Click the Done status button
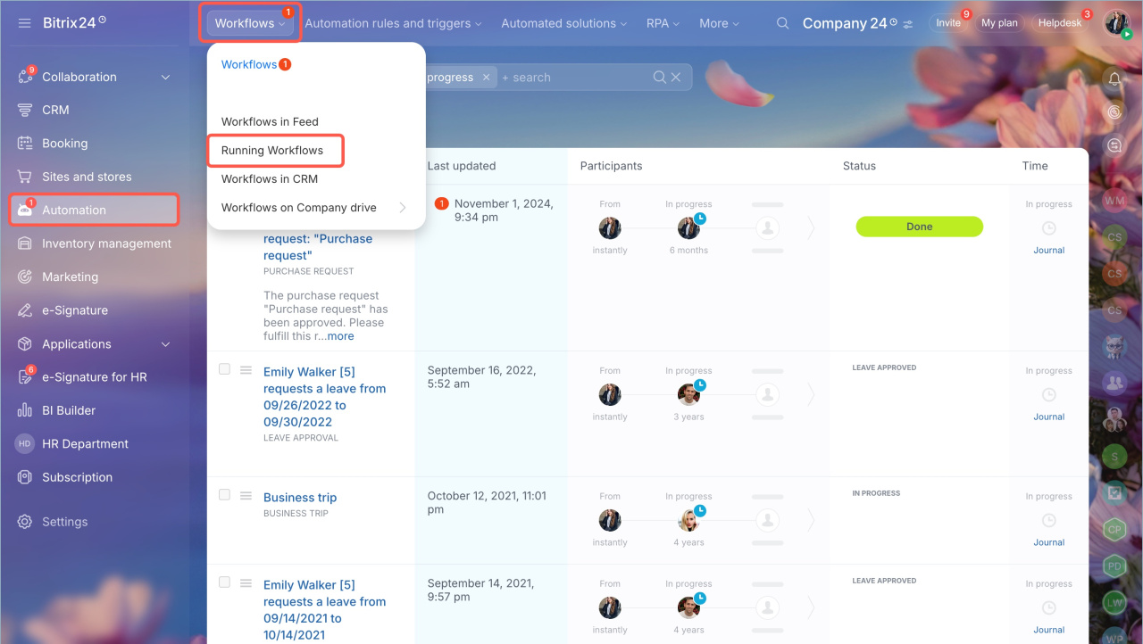1143x644 pixels. pyautogui.click(x=920, y=227)
